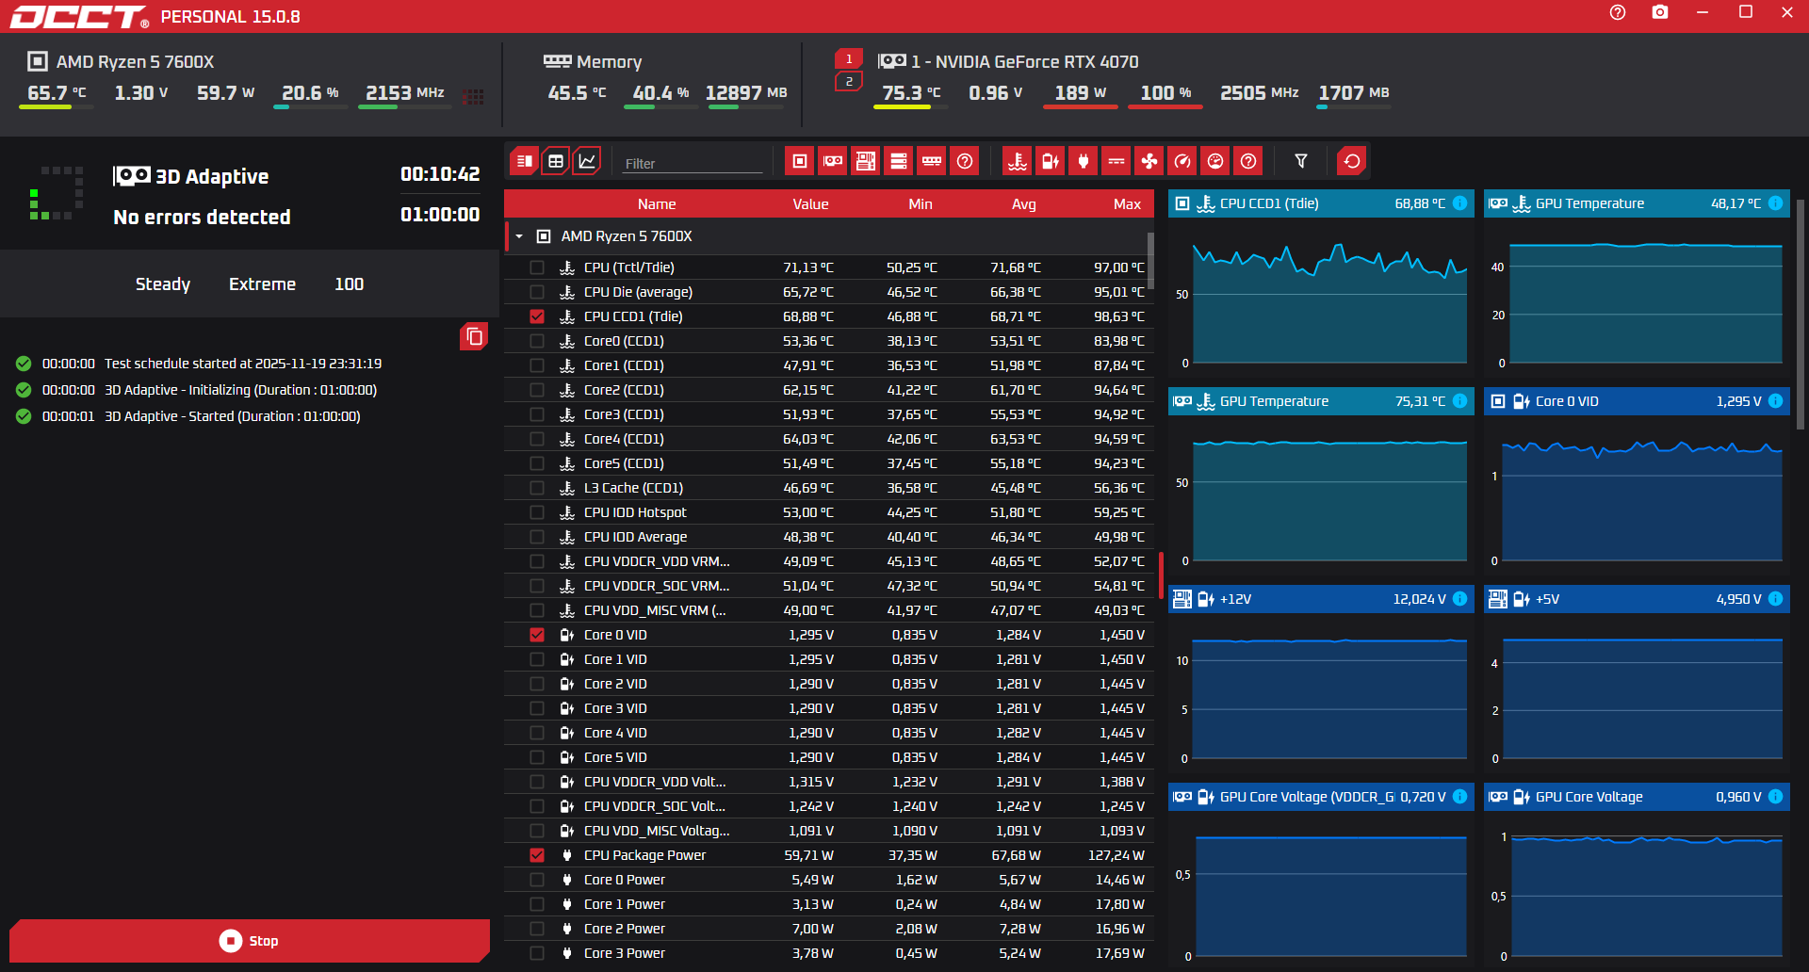Check the CPU (Tctl/Tdie) row checkbox

tap(537, 267)
